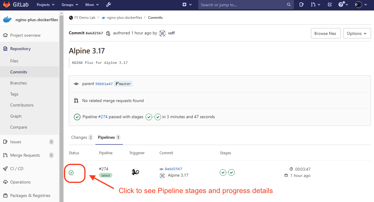Viewport: 374px width, 202px height.
Task: Open Branches under Repository
Action: tap(19, 83)
